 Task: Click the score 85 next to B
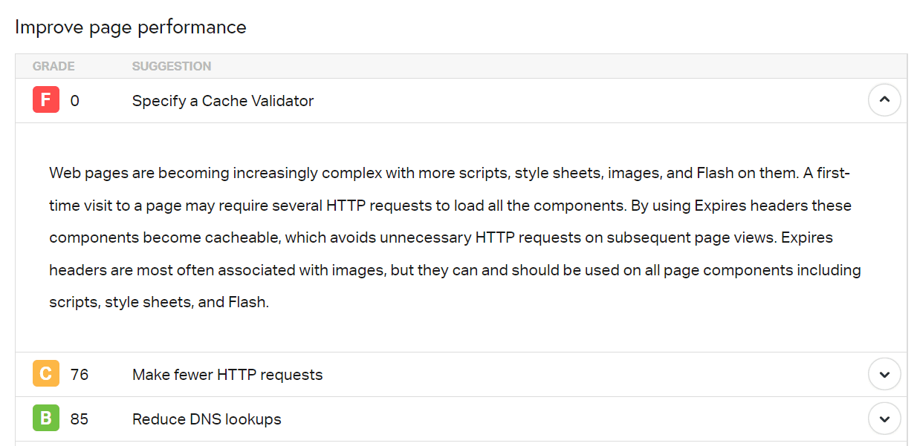click(x=80, y=419)
